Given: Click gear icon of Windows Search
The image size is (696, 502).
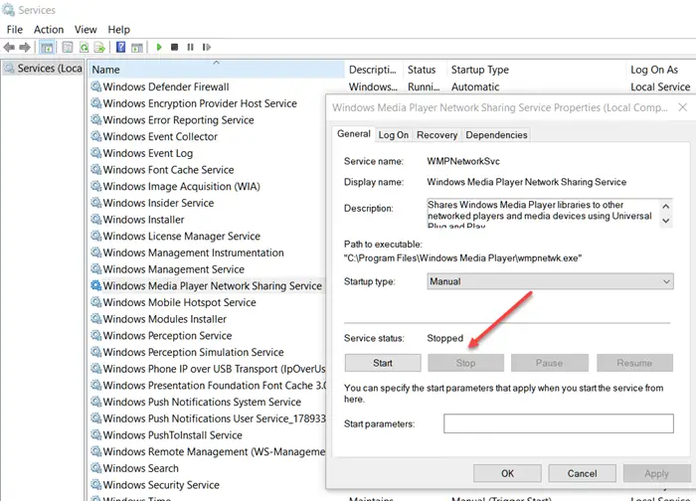Looking at the screenshot, I should point(95,468).
